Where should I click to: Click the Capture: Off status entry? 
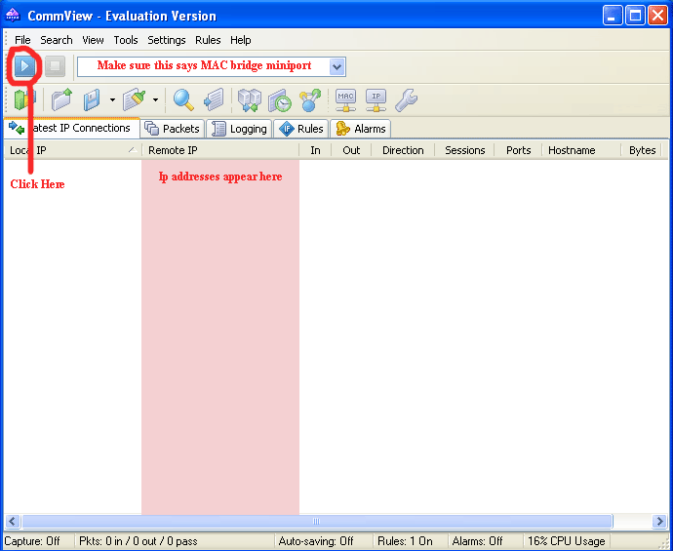[x=38, y=541]
